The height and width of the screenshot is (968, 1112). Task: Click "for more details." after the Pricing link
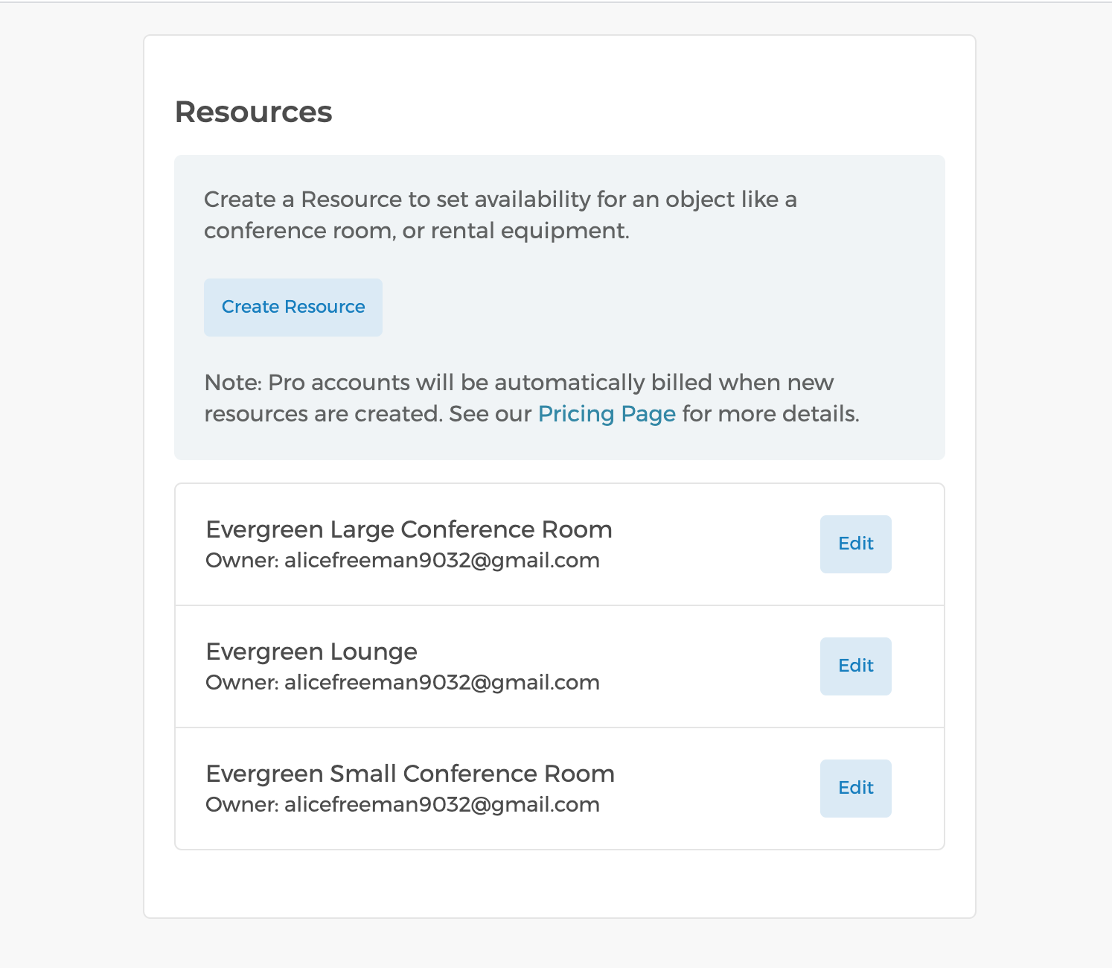pyautogui.click(x=770, y=414)
